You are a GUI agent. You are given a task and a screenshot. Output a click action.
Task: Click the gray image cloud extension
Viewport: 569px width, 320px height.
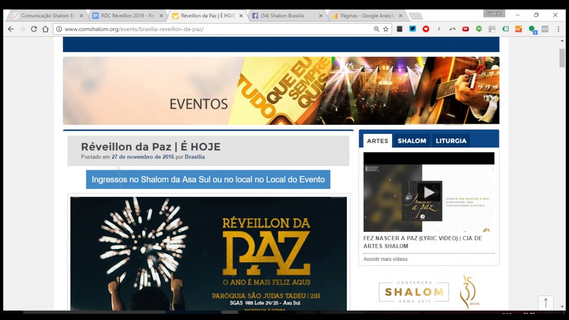click(x=492, y=29)
